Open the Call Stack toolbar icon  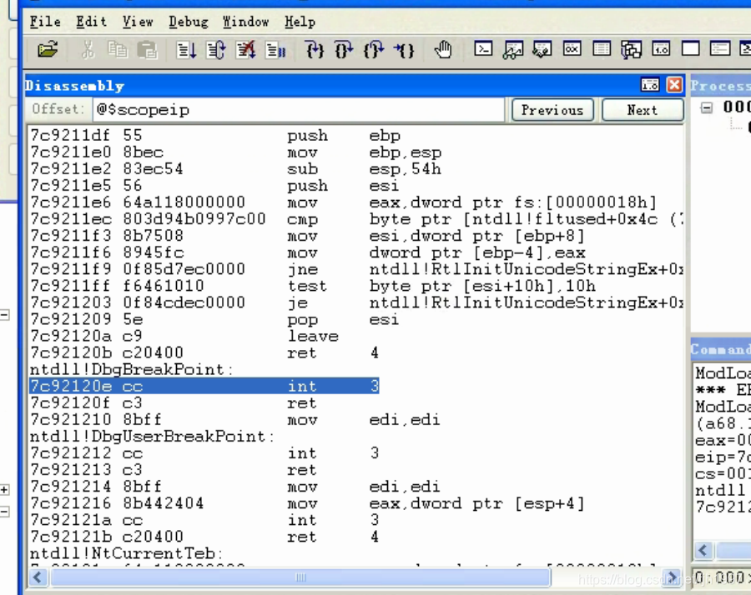click(632, 50)
